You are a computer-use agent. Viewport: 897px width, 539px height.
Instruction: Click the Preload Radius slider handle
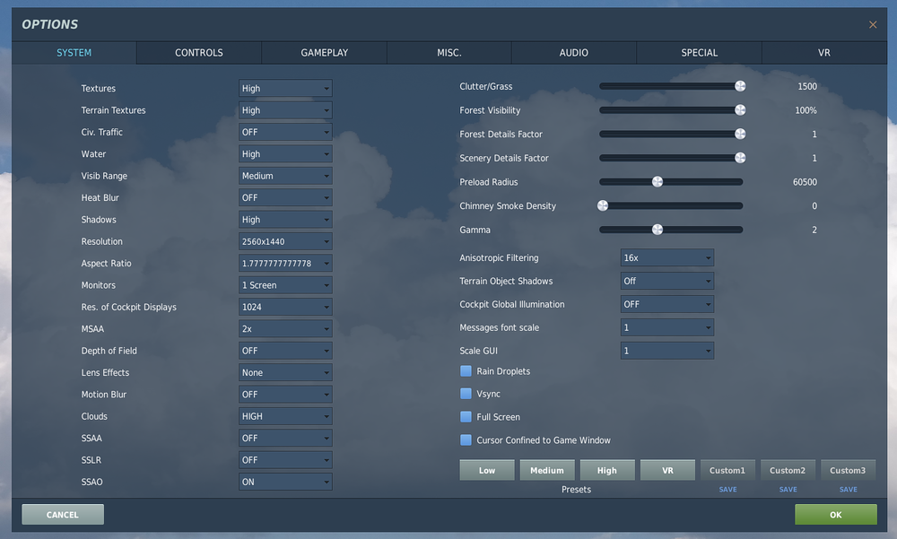658,181
